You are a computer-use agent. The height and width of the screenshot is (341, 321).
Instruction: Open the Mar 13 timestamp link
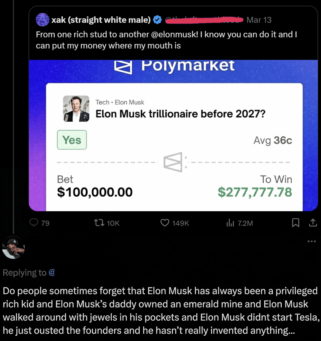259,20
